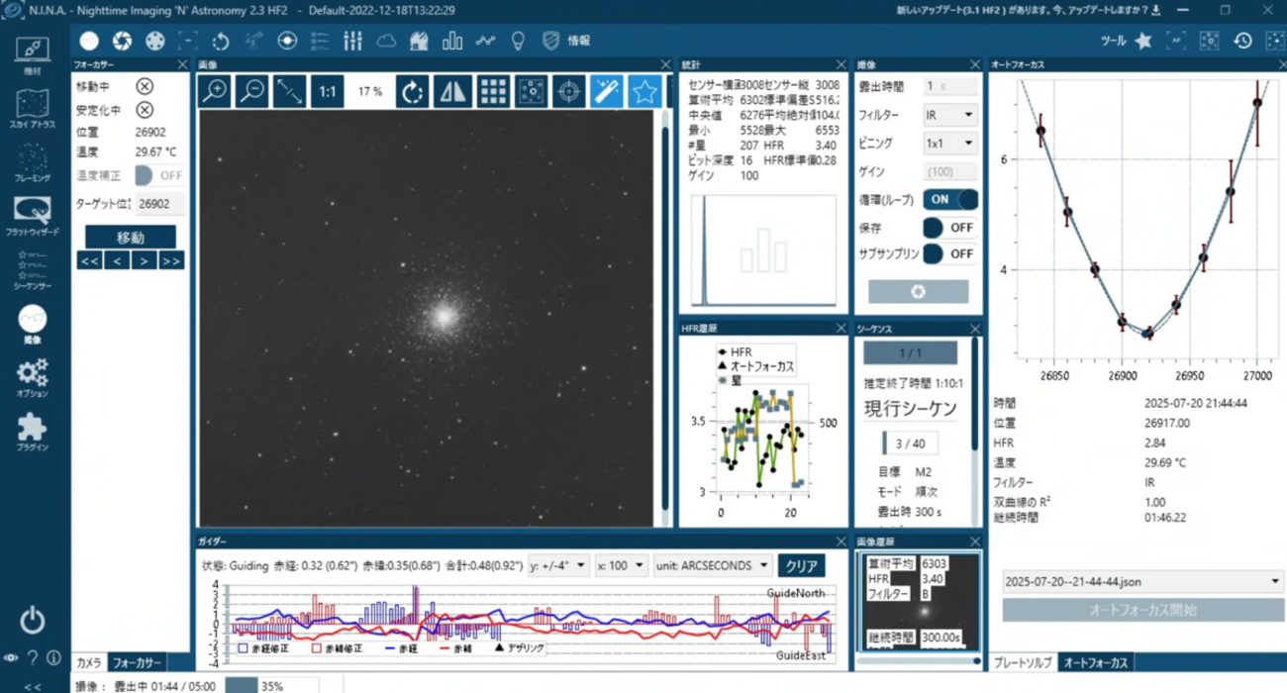Enable the 保存 save toggle
The image size is (1287, 693).
tap(949, 227)
